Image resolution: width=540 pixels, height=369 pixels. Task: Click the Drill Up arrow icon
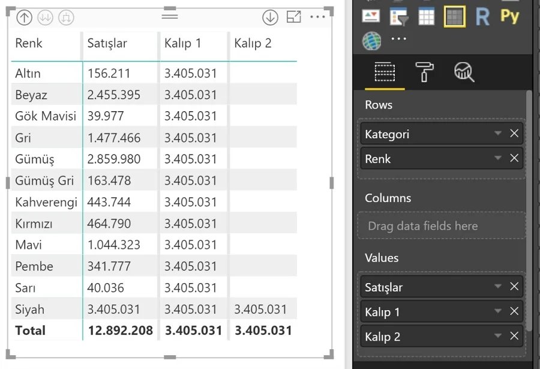pyautogui.click(x=24, y=17)
